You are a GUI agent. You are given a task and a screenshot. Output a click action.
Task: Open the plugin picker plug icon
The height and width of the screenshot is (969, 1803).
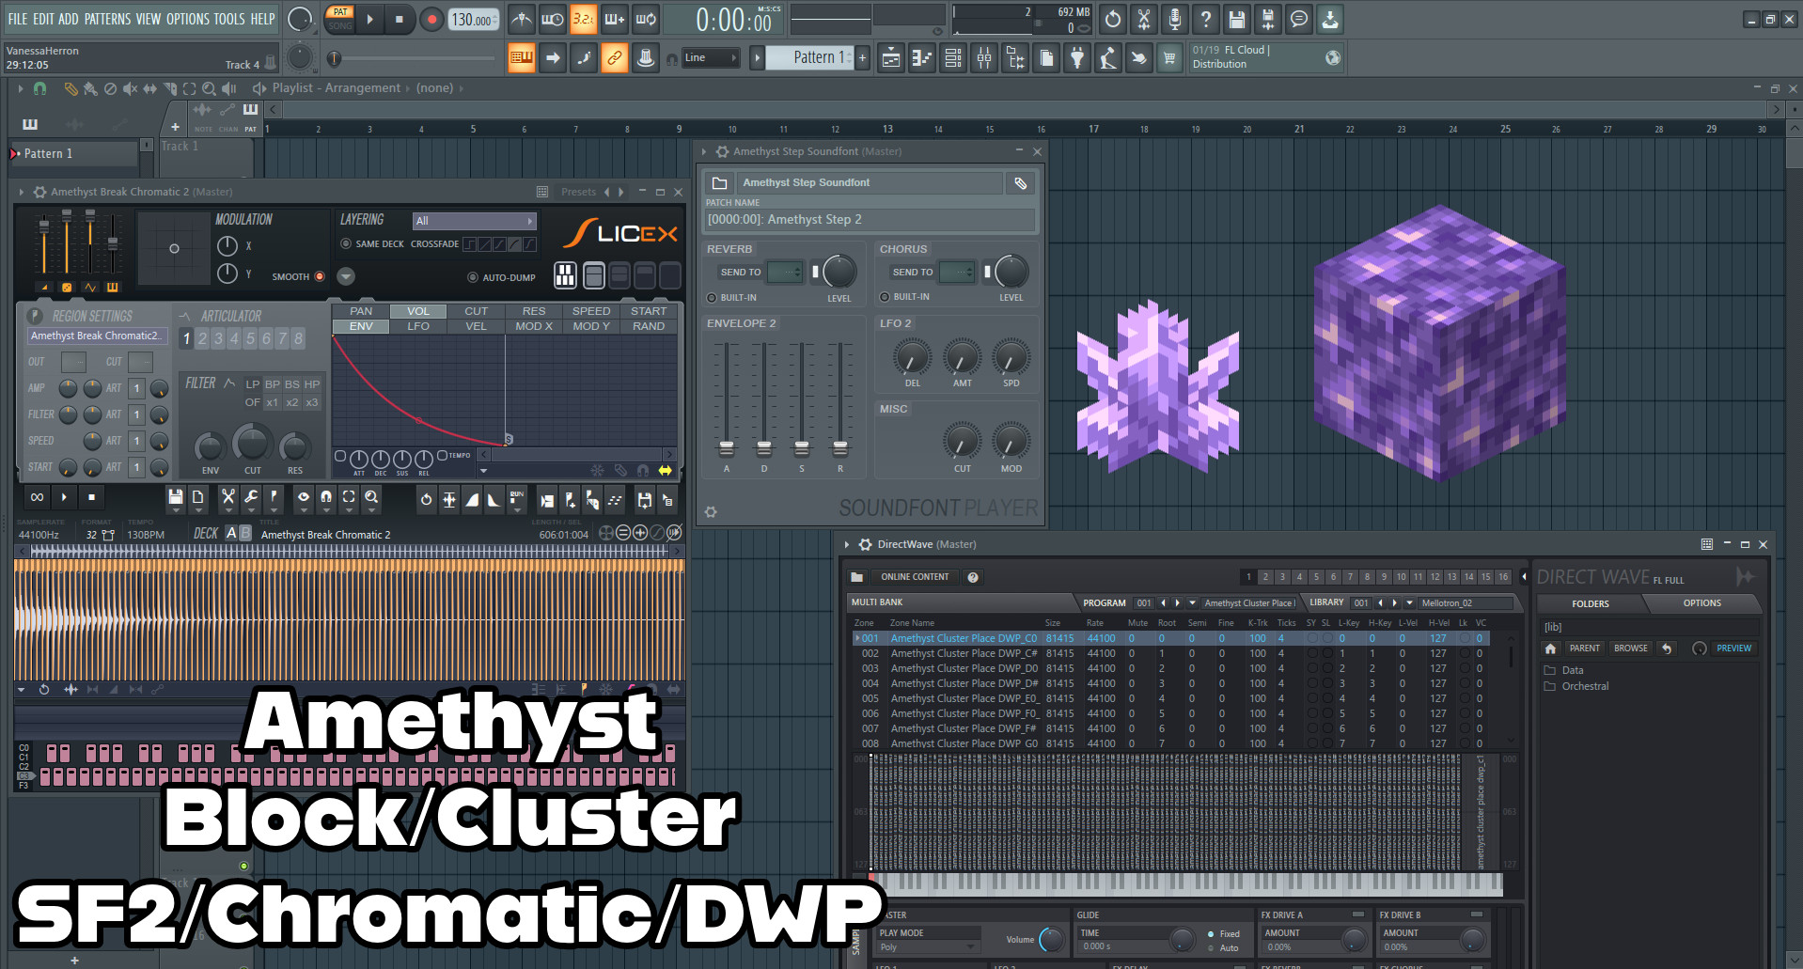pos(1077,58)
